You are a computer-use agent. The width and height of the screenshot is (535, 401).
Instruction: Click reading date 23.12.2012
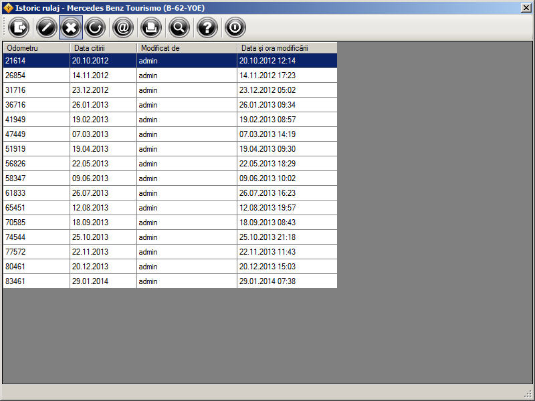90,90
